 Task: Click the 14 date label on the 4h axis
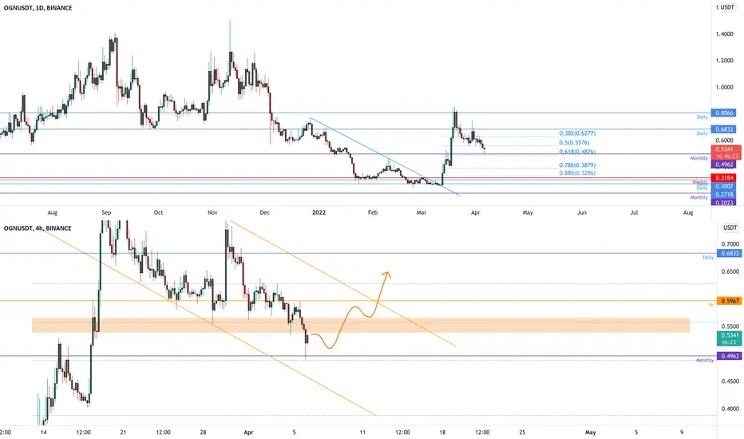[x=44, y=433]
